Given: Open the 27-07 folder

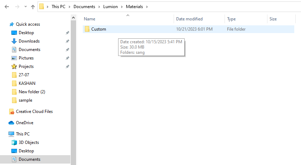Looking at the screenshot, I should coord(24,75).
